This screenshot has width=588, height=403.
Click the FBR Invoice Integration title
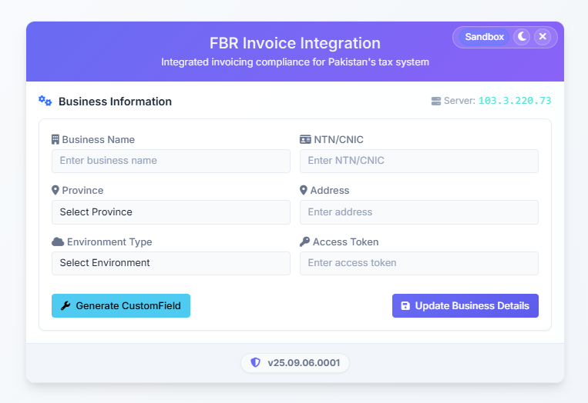point(294,43)
